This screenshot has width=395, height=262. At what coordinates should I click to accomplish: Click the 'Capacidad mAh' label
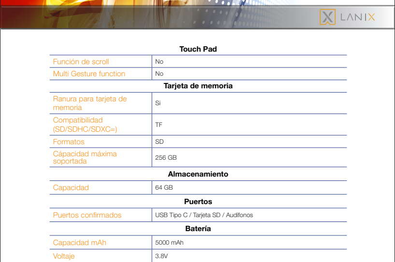point(79,243)
